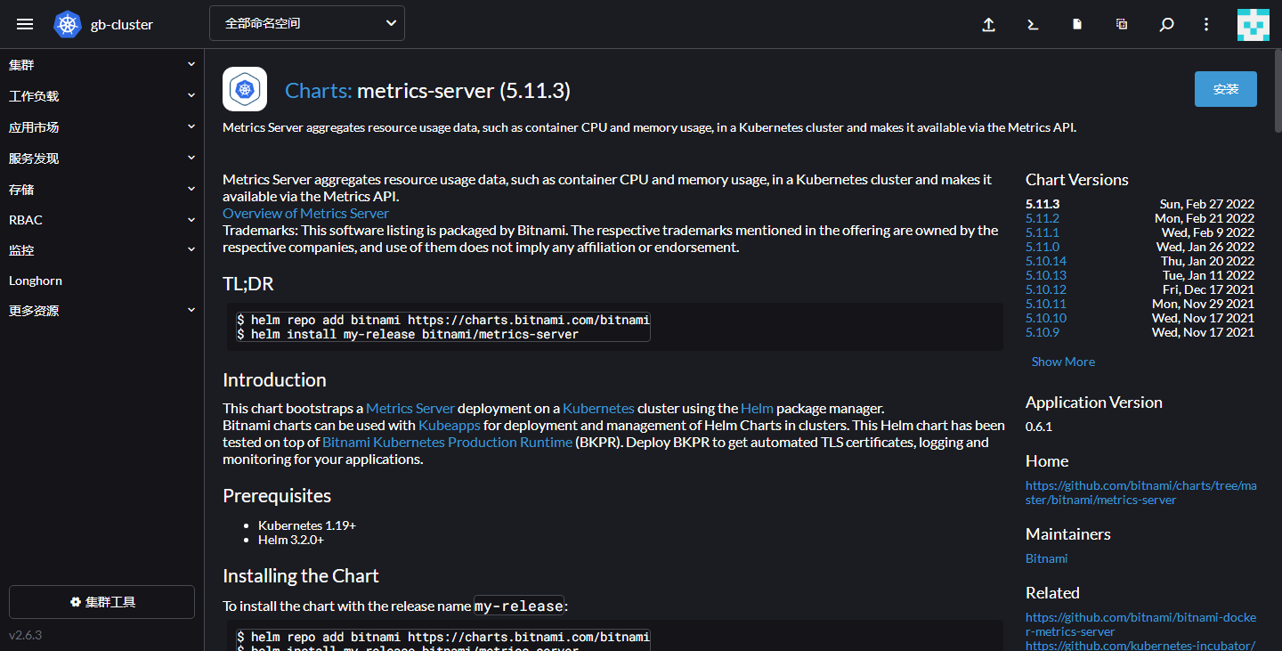Click the 安装 install button
The width and height of the screenshot is (1282, 651).
1226,89
